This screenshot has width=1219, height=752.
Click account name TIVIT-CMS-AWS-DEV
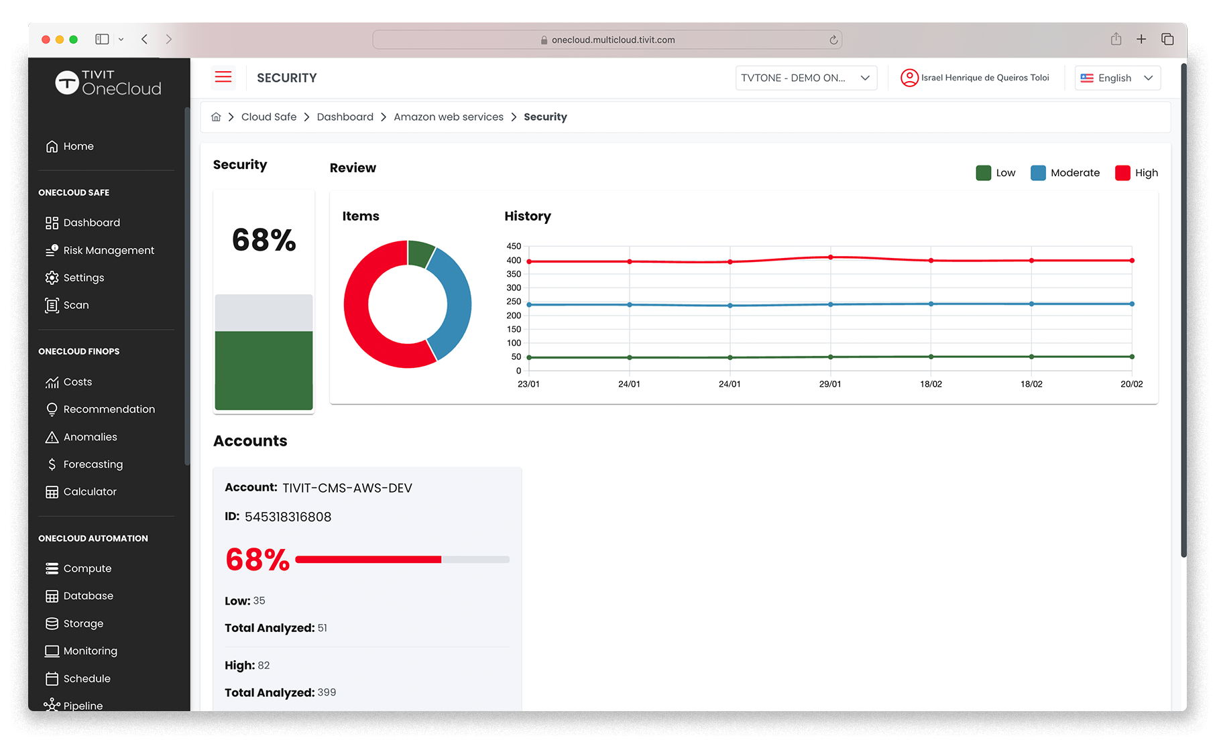click(x=347, y=488)
